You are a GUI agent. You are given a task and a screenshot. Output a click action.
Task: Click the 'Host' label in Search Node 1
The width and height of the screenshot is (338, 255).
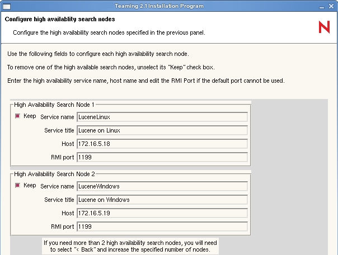pos(68,144)
